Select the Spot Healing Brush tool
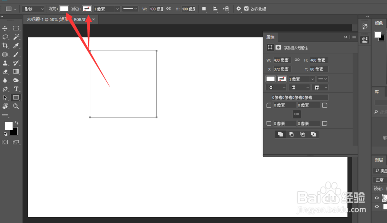 coord(5,54)
